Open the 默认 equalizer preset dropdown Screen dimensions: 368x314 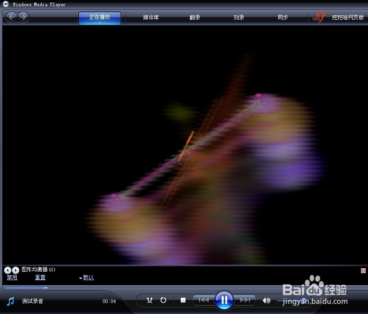click(x=87, y=277)
